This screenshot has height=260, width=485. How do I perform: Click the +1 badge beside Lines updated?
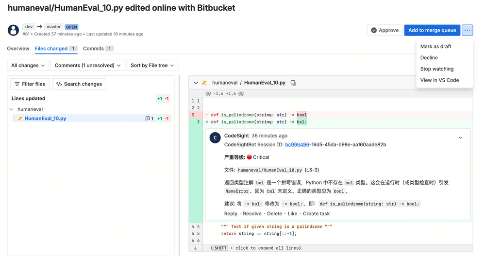(x=160, y=99)
